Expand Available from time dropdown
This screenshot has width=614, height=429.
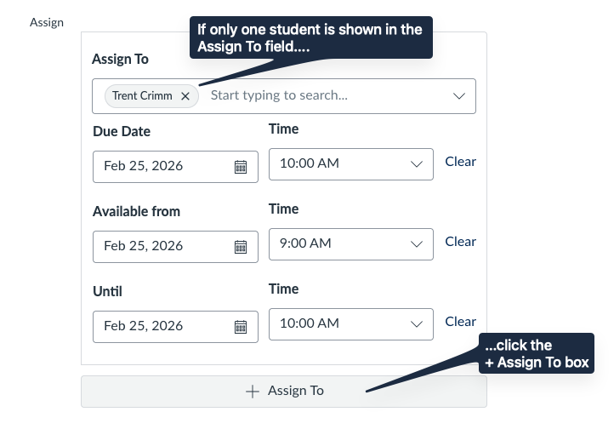(x=417, y=243)
